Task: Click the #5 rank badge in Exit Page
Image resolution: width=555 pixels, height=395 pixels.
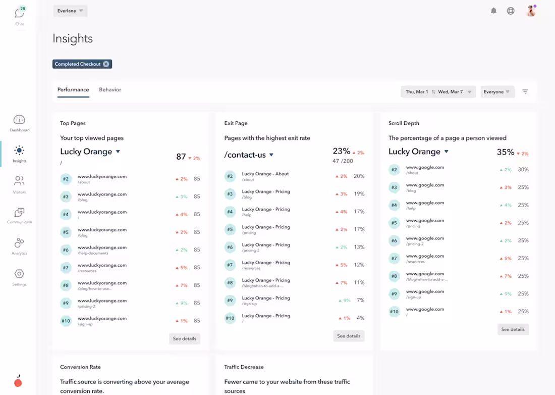Action: pyautogui.click(x=230, y=229)
